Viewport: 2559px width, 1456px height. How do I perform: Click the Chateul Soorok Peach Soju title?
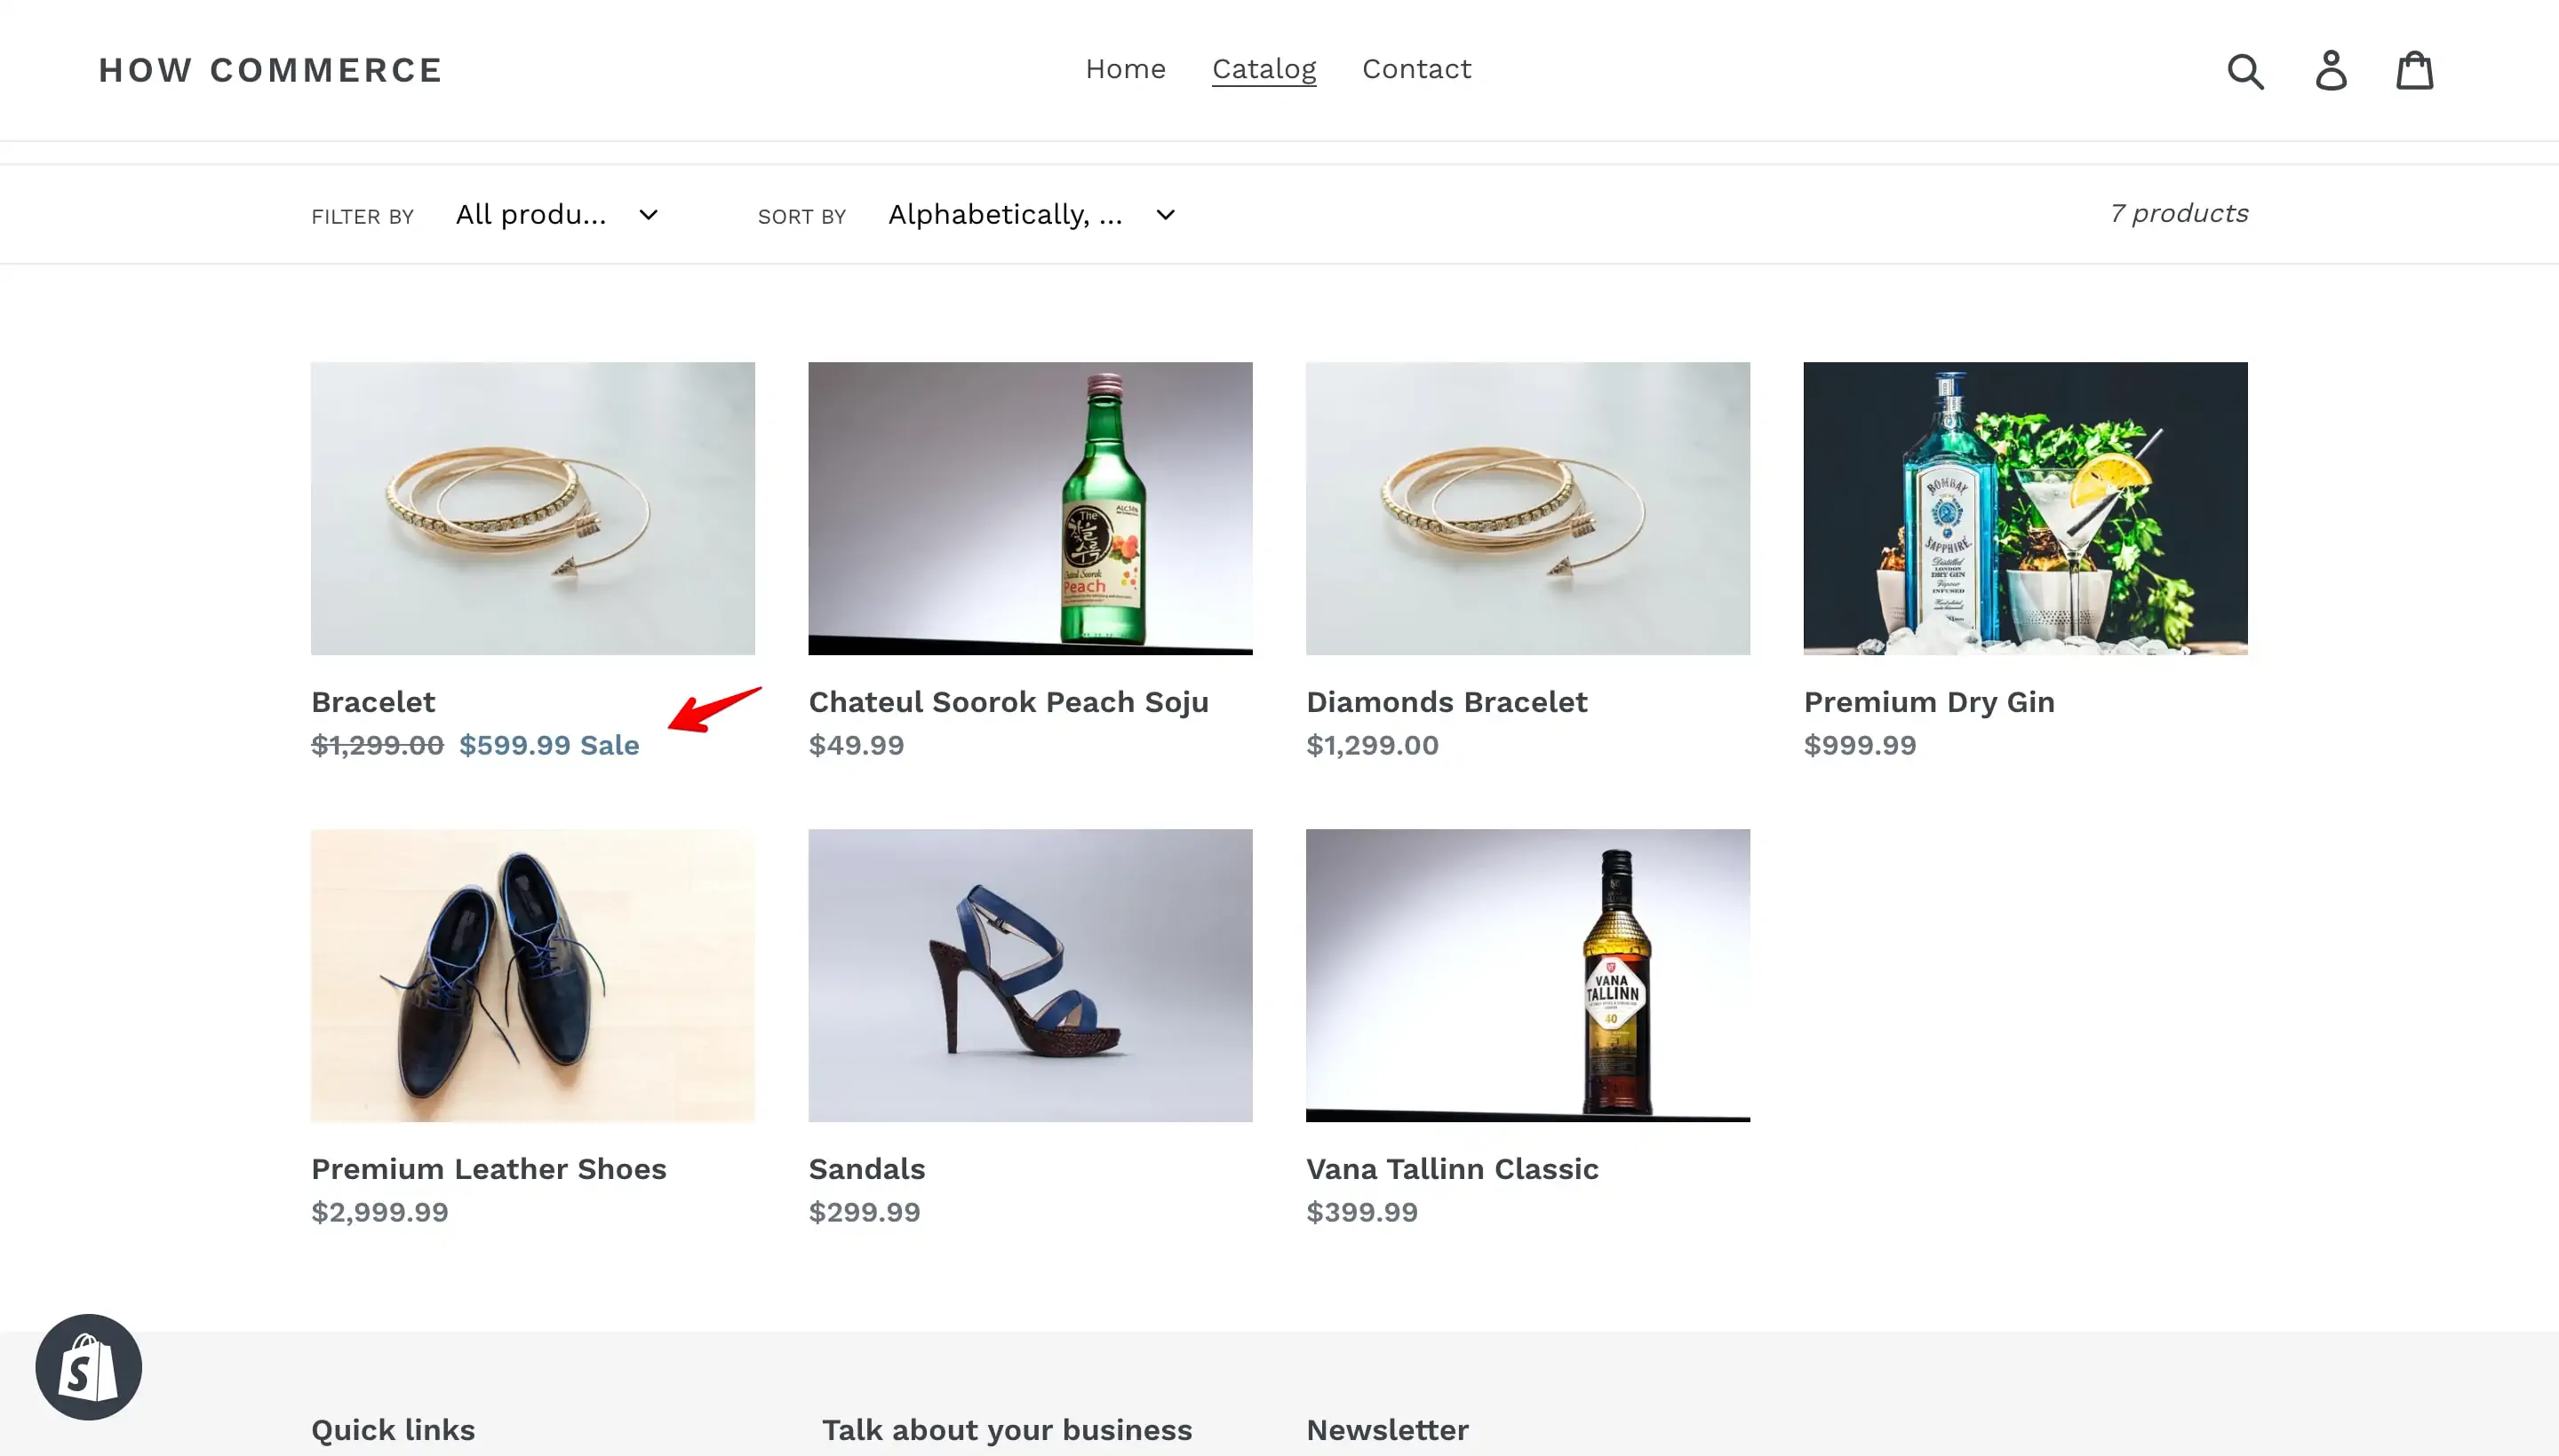pos(1008,702)
